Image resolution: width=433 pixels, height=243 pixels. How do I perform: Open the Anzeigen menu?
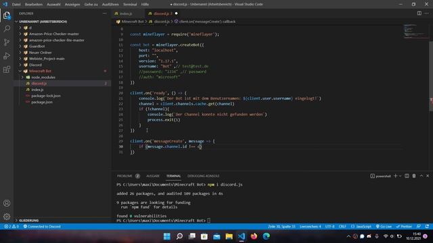click(x=72, y=4)
